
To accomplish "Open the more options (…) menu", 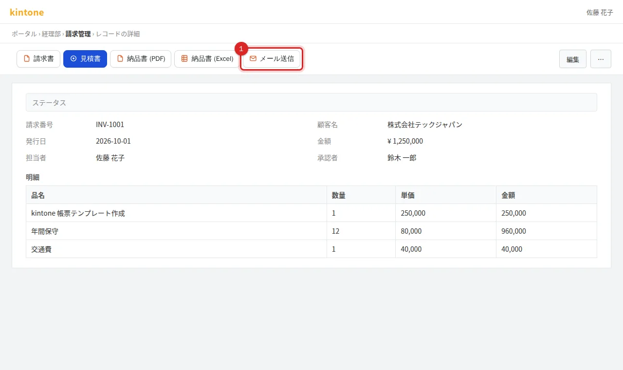I will 601,59.
